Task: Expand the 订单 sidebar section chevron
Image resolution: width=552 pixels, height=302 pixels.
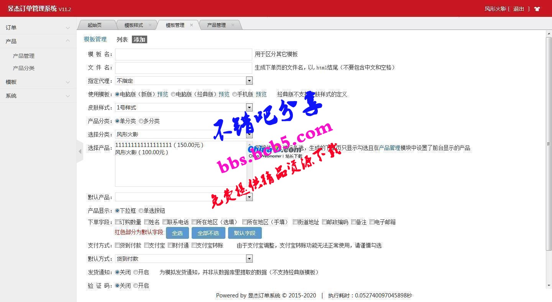Action: [x=68, y=28]
